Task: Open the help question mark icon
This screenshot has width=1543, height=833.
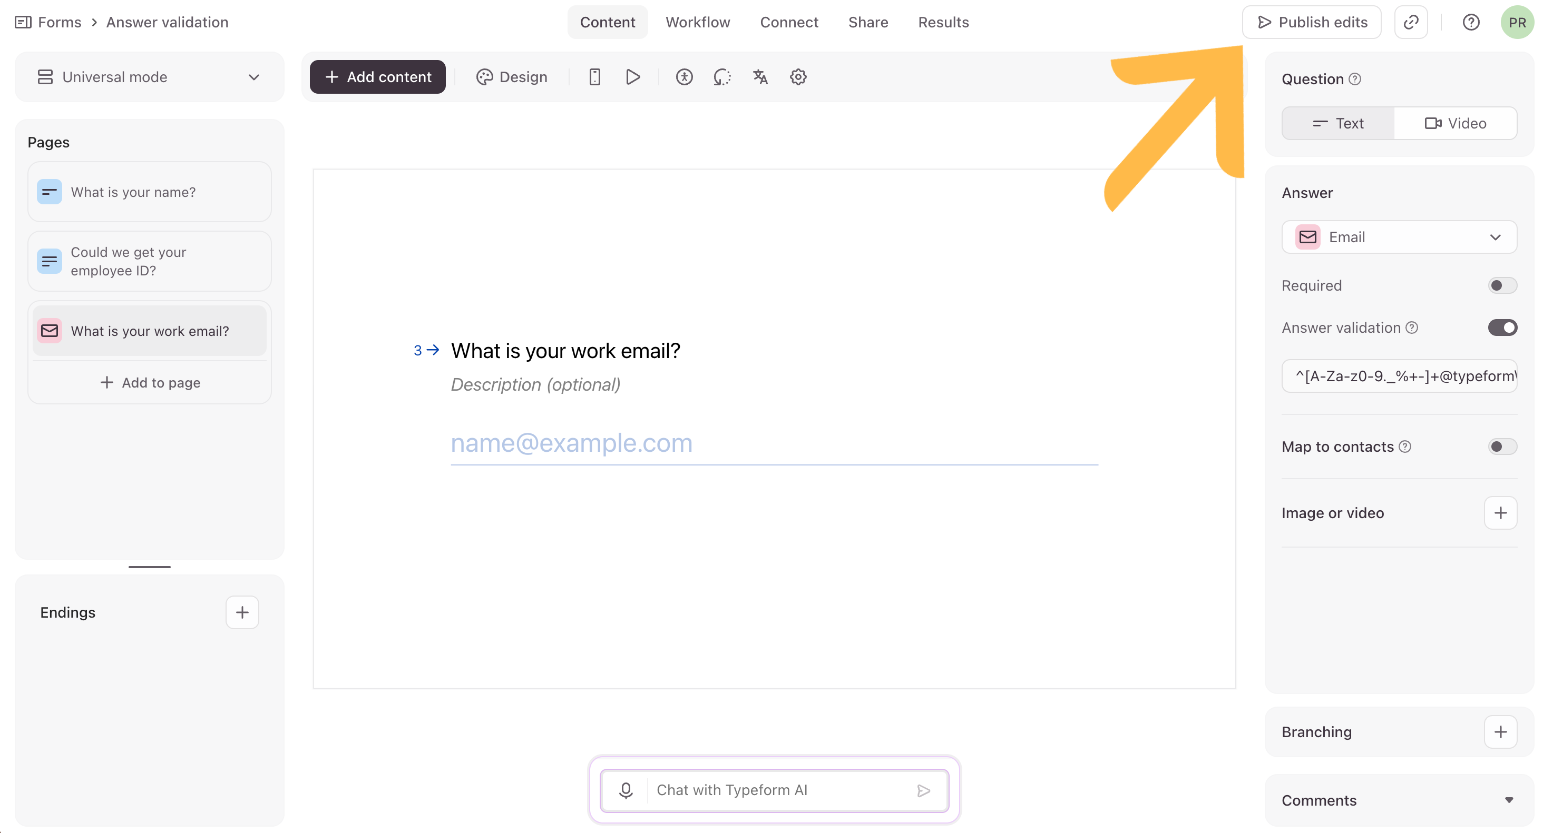Action: pyautogui.click(x=1470, y=22)
